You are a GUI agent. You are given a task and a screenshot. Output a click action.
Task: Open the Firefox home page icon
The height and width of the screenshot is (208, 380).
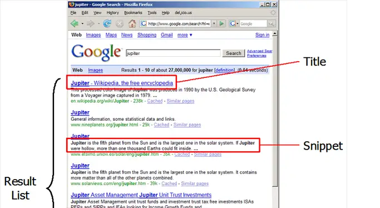pyautogui.click(x=132, y=23)
